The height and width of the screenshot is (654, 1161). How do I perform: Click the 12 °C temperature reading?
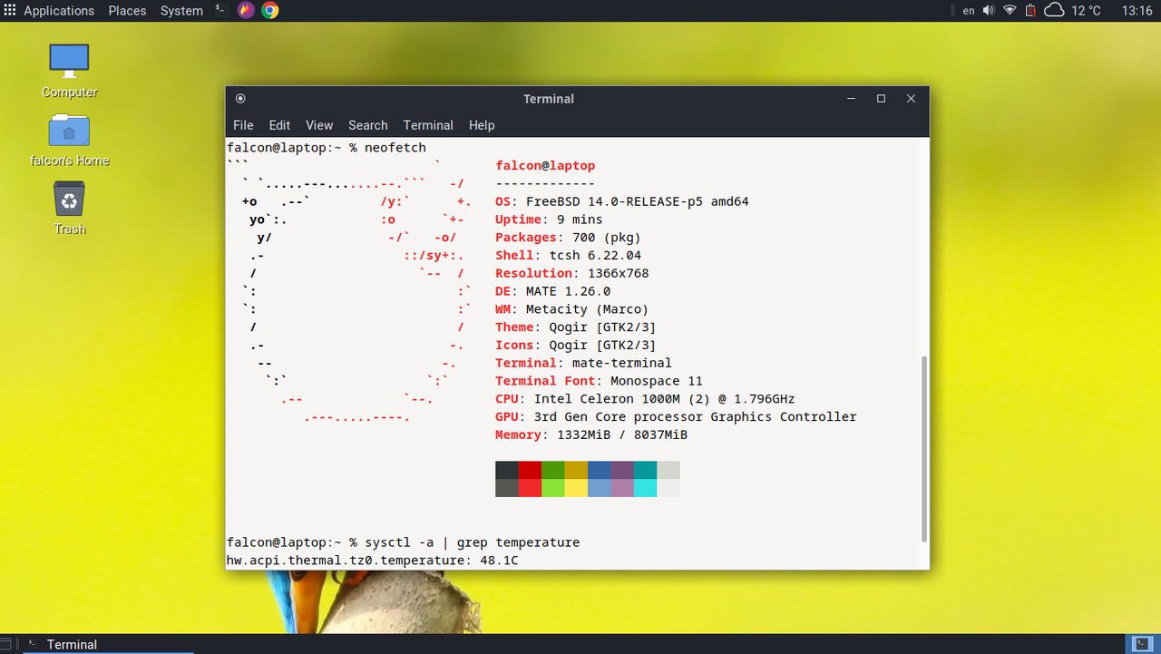[1086, 11]
